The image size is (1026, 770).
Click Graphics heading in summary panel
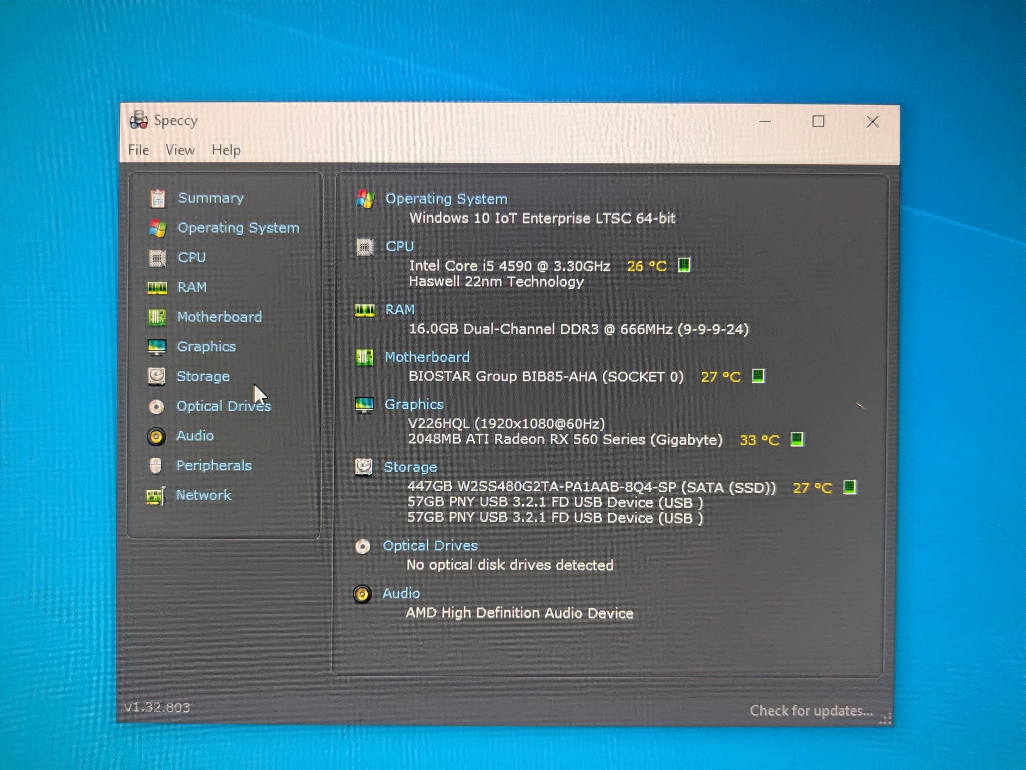coord(414,404)
